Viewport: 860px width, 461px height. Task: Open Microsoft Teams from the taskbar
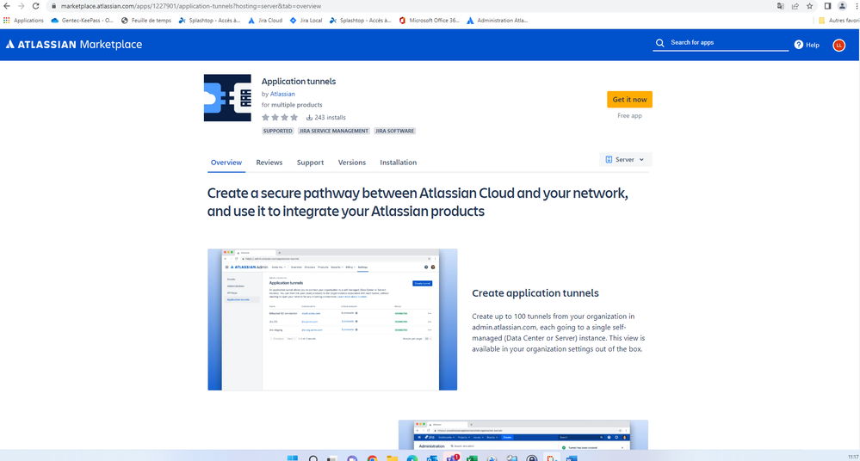pos(453,458)
